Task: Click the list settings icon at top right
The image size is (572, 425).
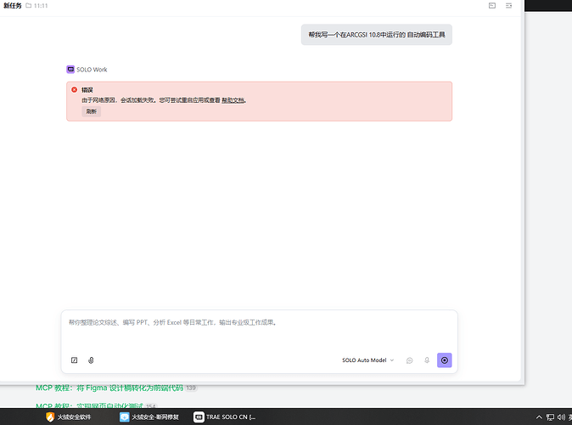Action: pyautogui.click(x=508, y=5)
